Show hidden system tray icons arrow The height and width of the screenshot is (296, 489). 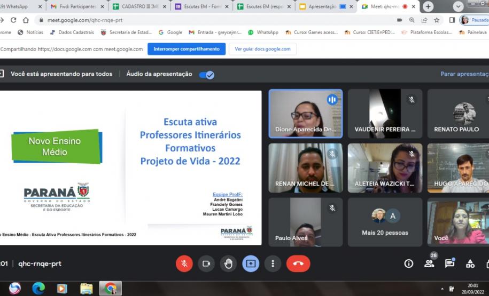[442, 289]
